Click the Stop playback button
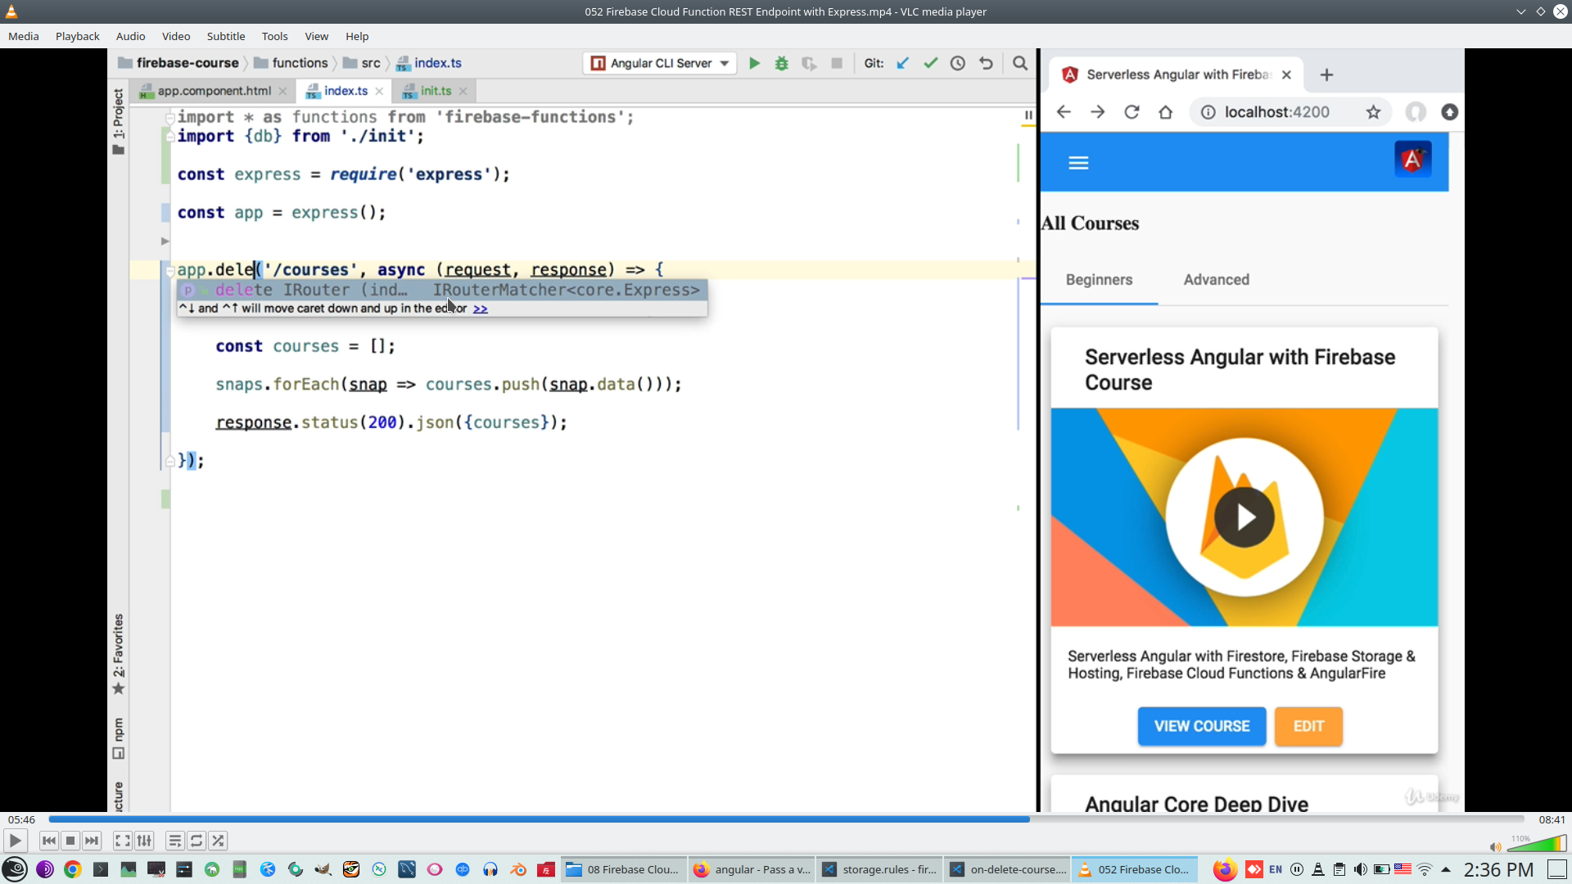 pyautogui.click(x=70, y=841)
